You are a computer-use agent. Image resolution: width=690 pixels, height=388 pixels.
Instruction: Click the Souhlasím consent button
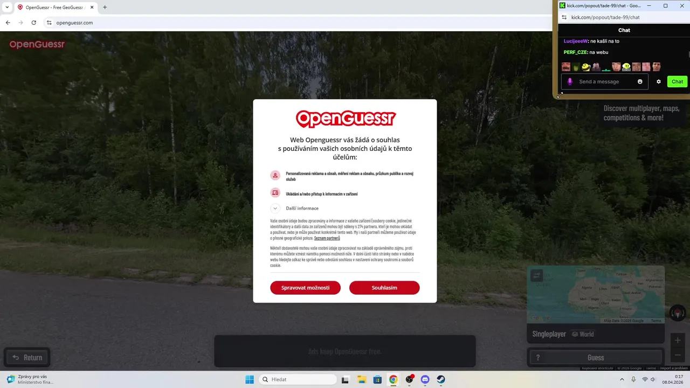(384, 288)
